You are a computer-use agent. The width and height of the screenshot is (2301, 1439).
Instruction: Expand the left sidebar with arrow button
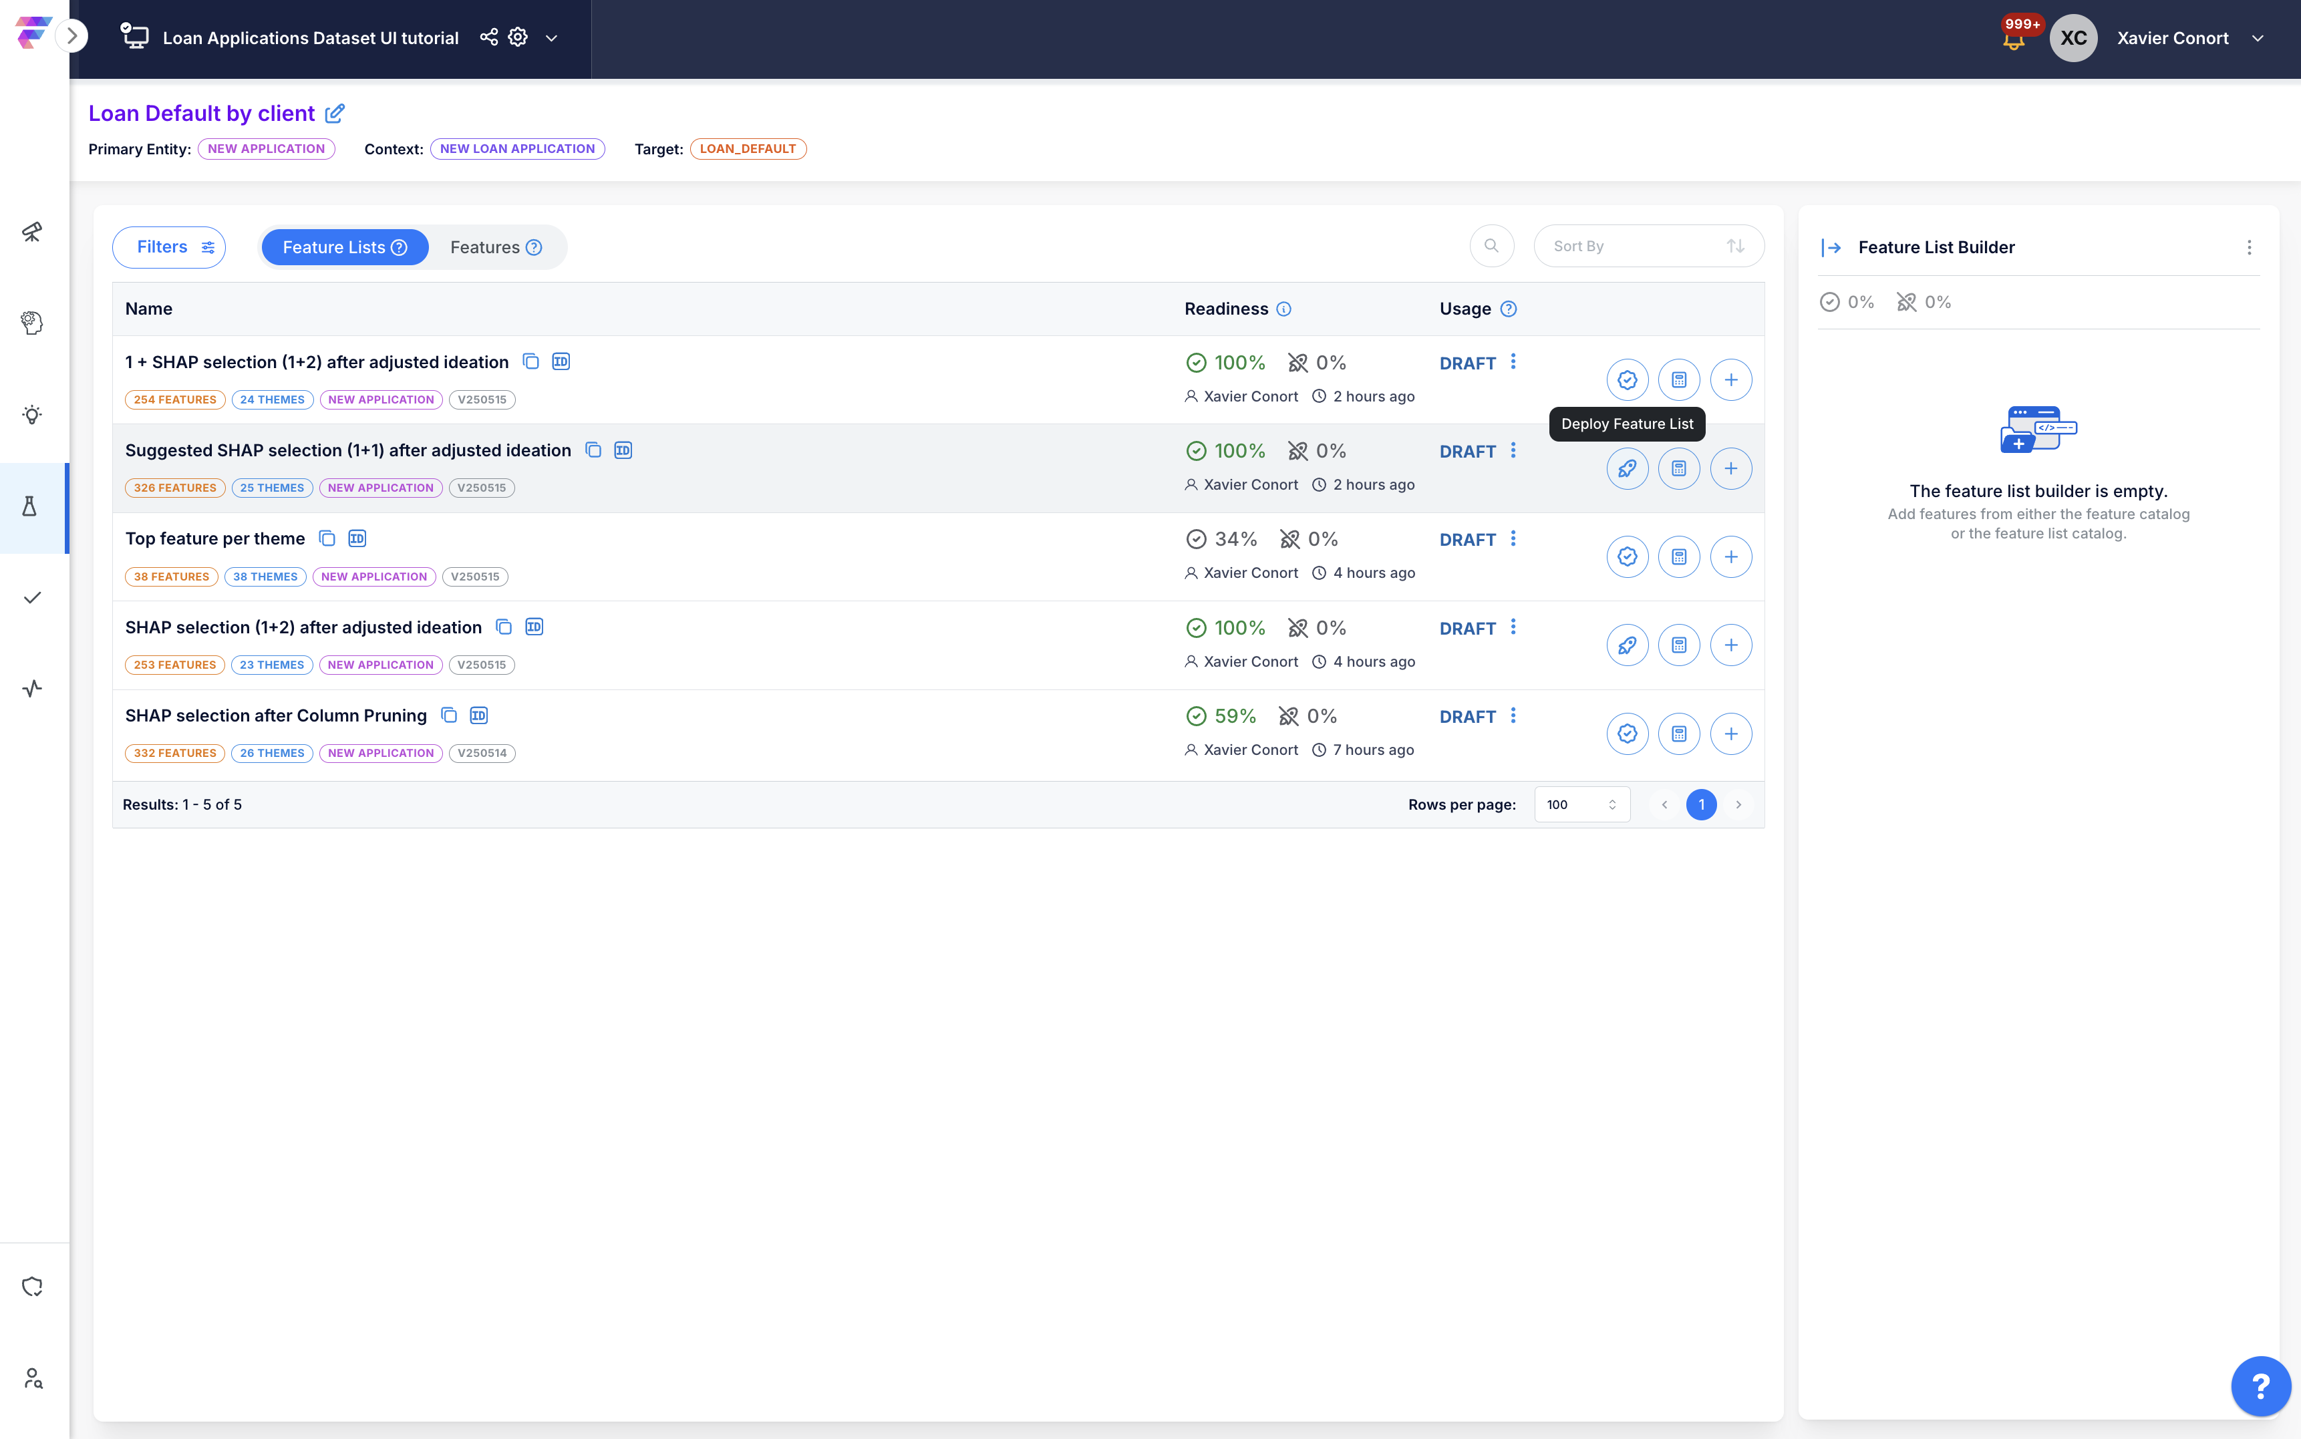point(71,36)
